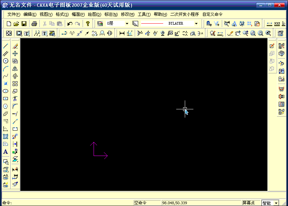Print the drawing with printer icon
288x206 pixels.
(34, 24)
